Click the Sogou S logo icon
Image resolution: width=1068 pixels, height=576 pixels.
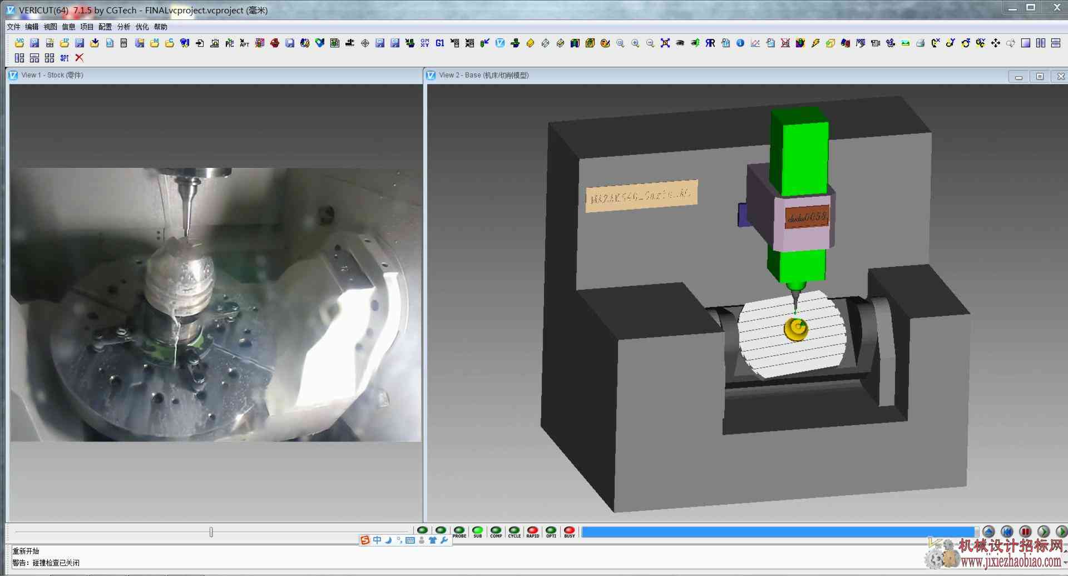(x=365, y=540)
